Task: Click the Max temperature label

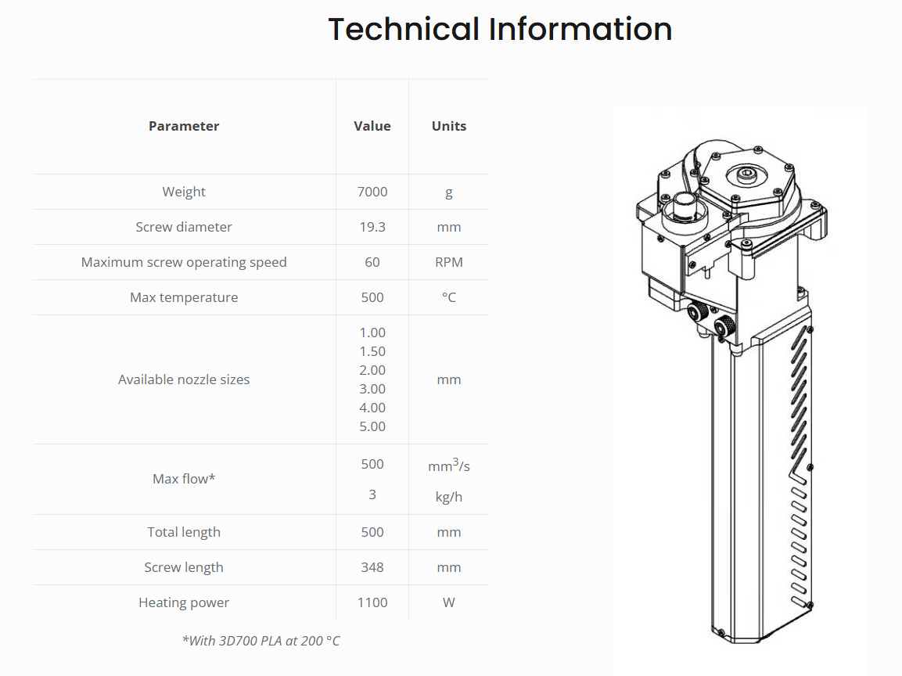Action: (x=184, y=297)
